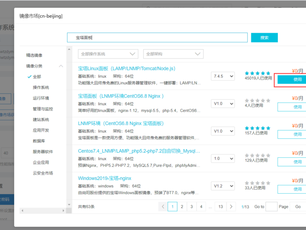Select 精选镜像 in sidebar
Viewport: 306px width, 230px height.
click(34, 55)
